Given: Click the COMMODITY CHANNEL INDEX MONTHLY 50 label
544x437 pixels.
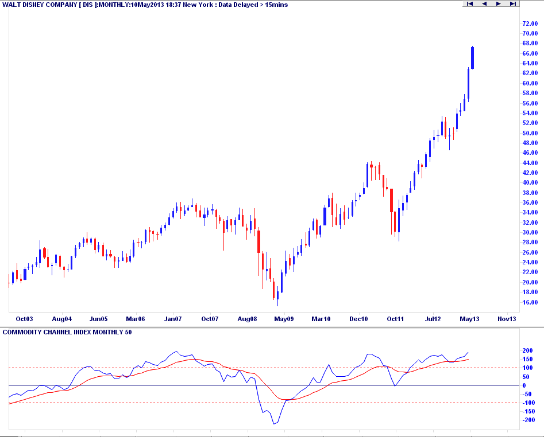Looking at the screenshot, I should coord(67,332).
